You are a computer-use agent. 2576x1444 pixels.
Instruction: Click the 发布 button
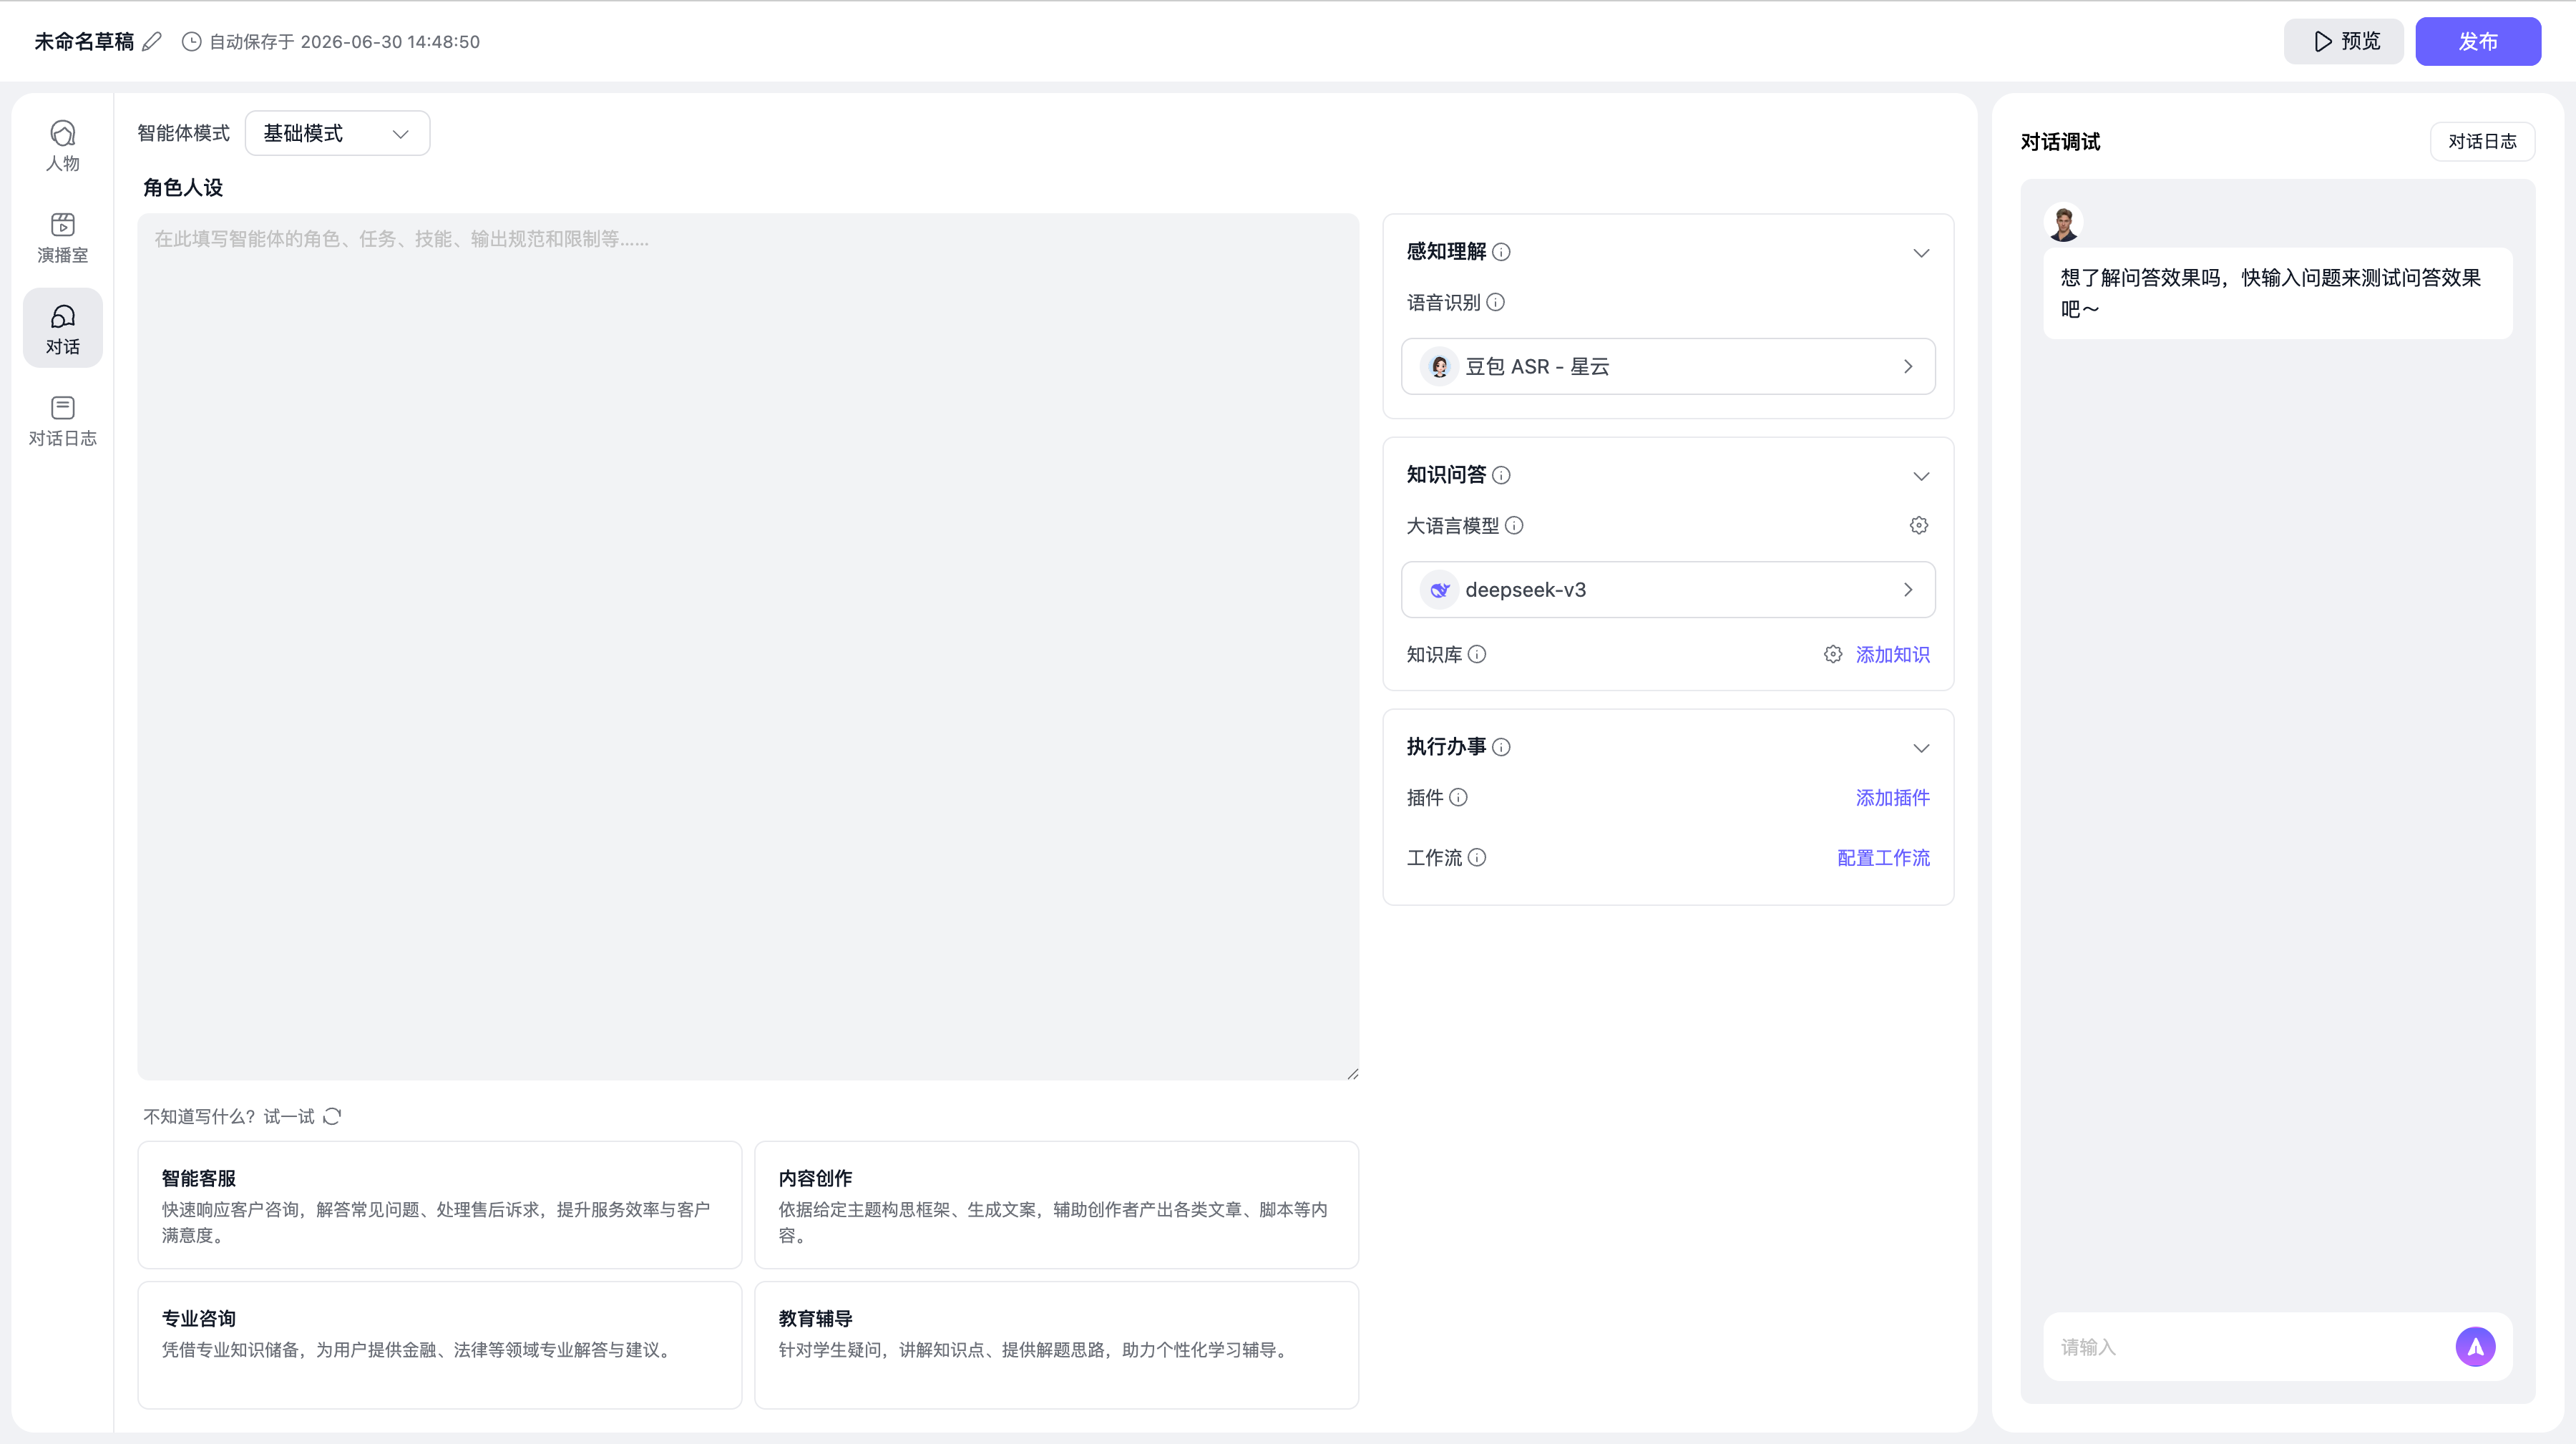click(x=2478, y=41)
